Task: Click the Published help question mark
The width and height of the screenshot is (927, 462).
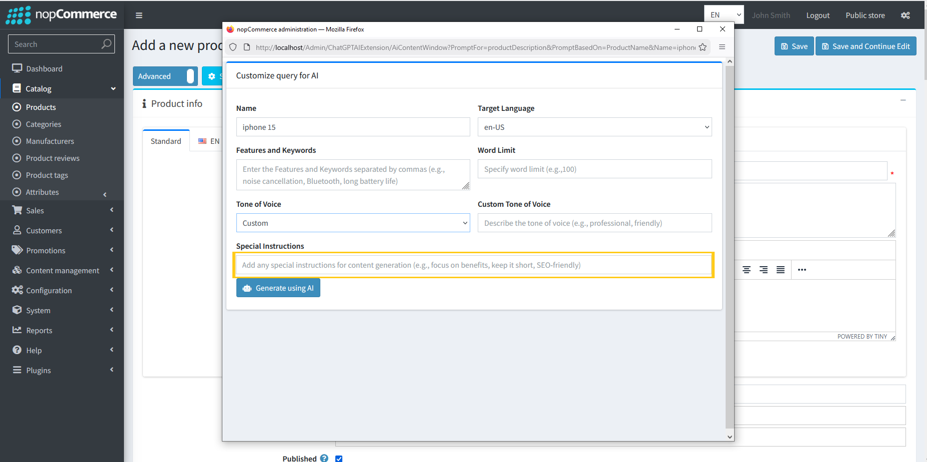Action: coord(324,458)
